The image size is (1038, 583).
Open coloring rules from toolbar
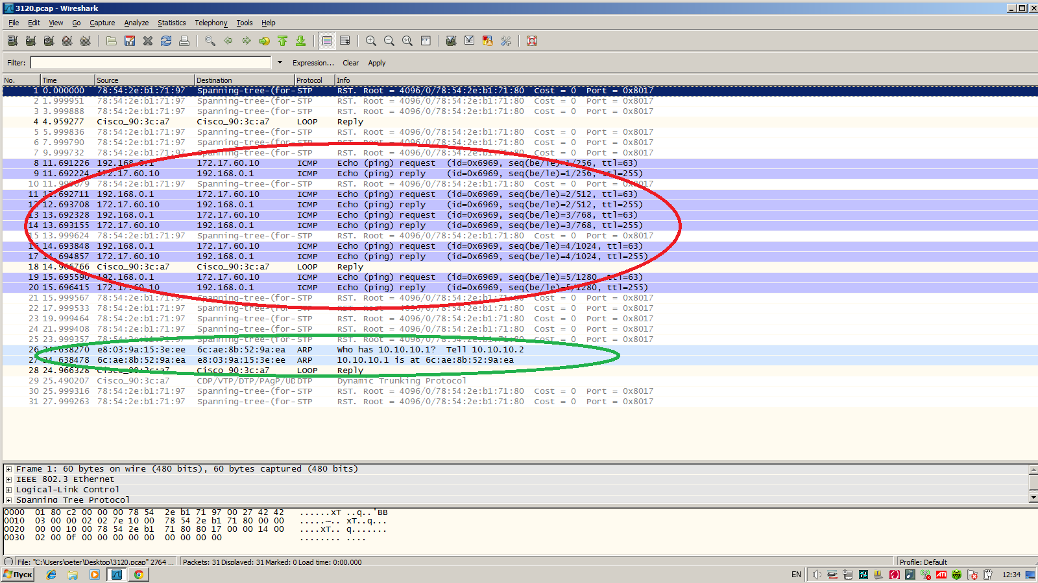click(488, 41)
